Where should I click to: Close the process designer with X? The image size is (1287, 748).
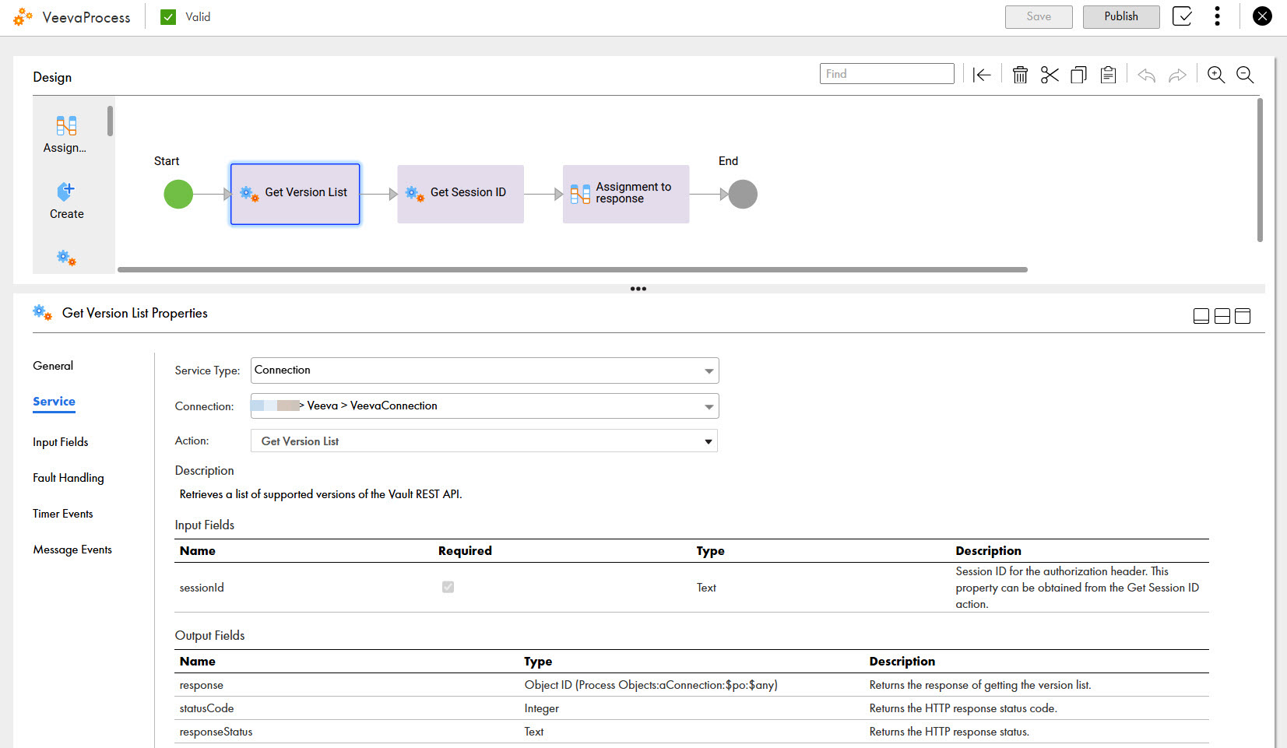tap(1262, 16)
